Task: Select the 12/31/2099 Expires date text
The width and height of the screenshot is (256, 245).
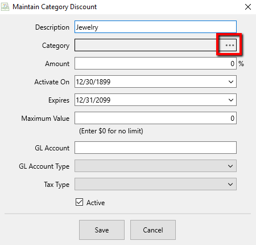Action: [93, 100]
